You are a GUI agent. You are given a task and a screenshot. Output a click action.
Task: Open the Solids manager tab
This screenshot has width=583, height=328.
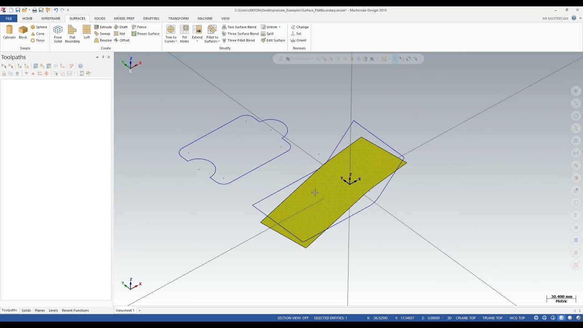click(x=26, y=310)
